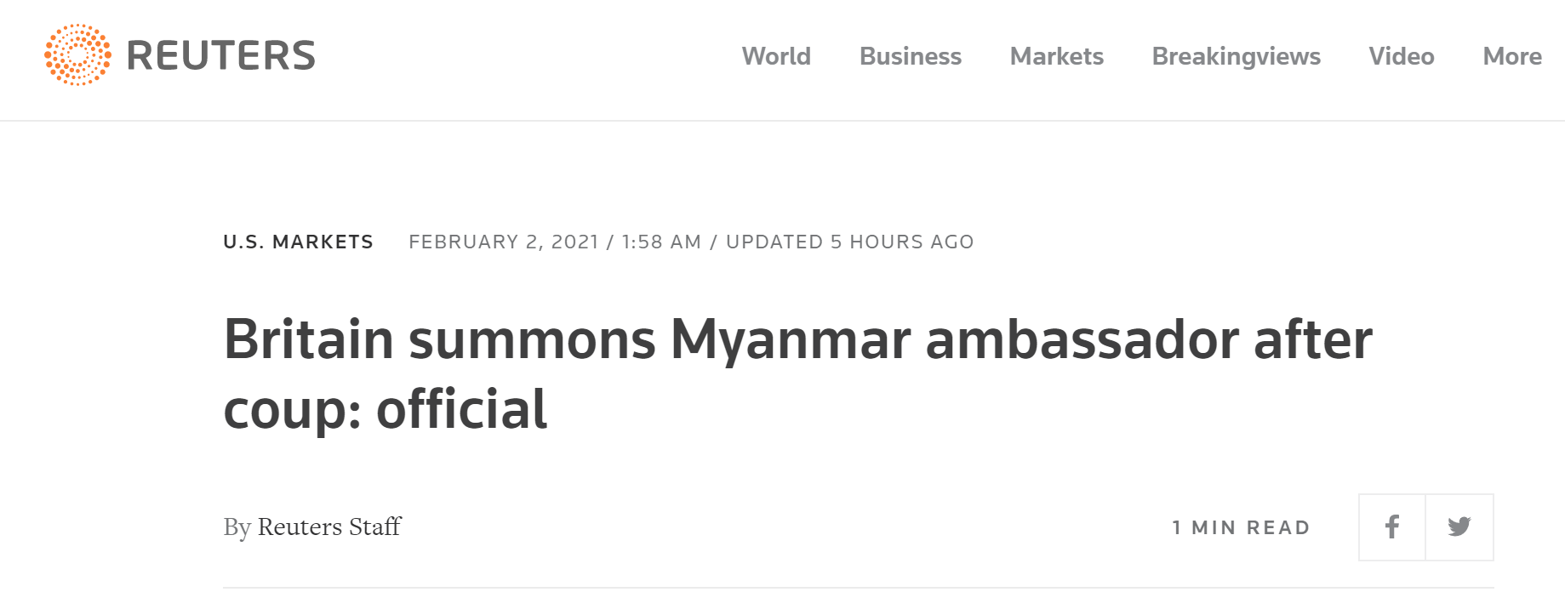This screenshot has width=1565, height=592.
Task: Click the REUTERS wordmark text
Action: pyautogui.click(x=221, y=56)
